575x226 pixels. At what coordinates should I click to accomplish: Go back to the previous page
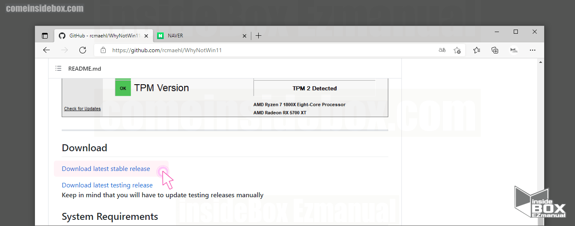click(46, 50)
